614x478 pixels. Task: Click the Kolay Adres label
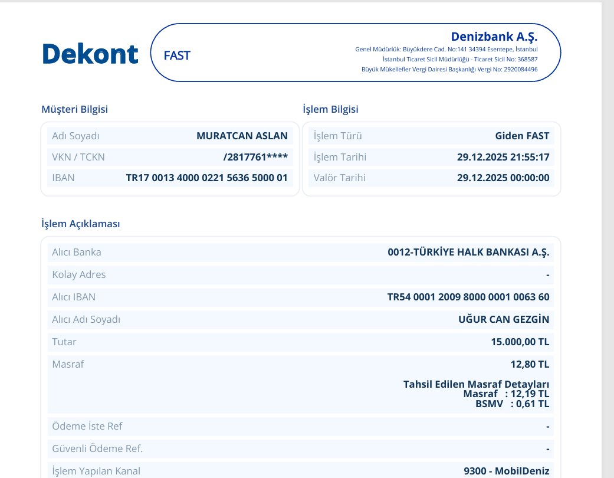pos(78,274)
